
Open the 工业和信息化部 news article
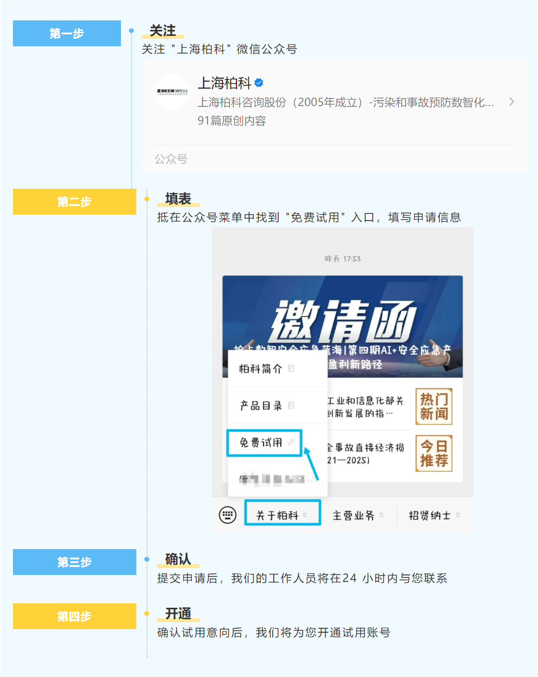365,407
